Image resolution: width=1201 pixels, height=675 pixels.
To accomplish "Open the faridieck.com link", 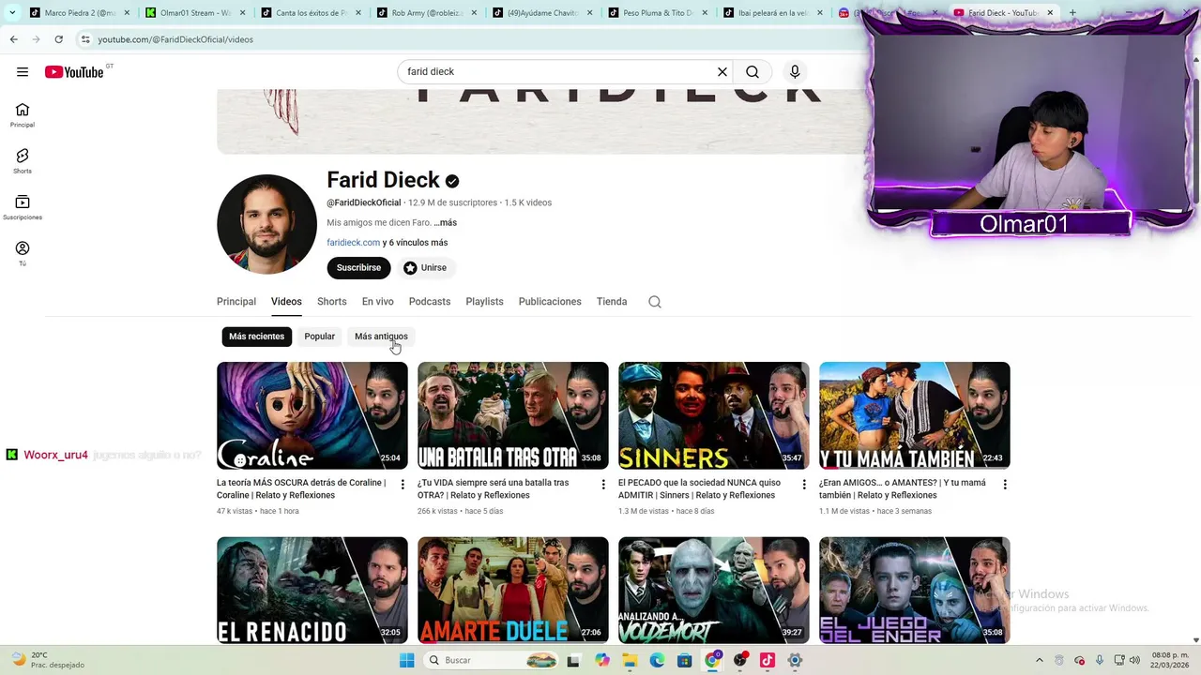I will tap(354, 243).
